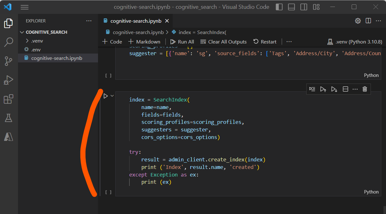Open run options chevron beside cell
Viewport: 386px width, 214px height.
pyautogui.click(x=112, y=96)
